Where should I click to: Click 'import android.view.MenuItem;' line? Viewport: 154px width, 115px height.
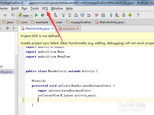(48, 57)
